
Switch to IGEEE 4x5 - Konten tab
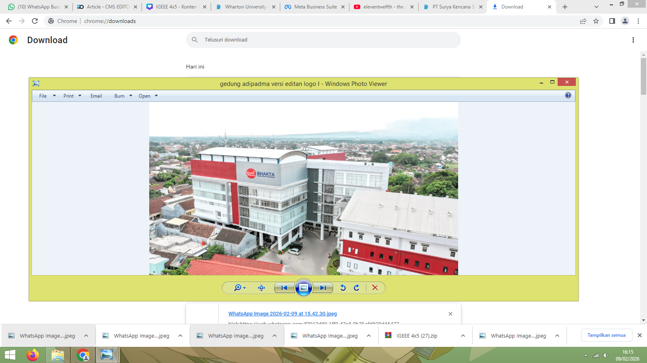(x=176, y=7)
